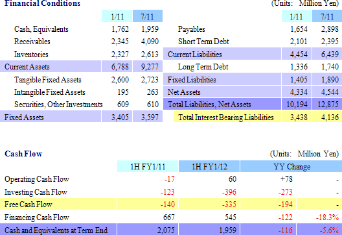Screen dimensions: 342x235
Task: Select Intangible Fixed Assets value 263
Action: pos(152,92)
